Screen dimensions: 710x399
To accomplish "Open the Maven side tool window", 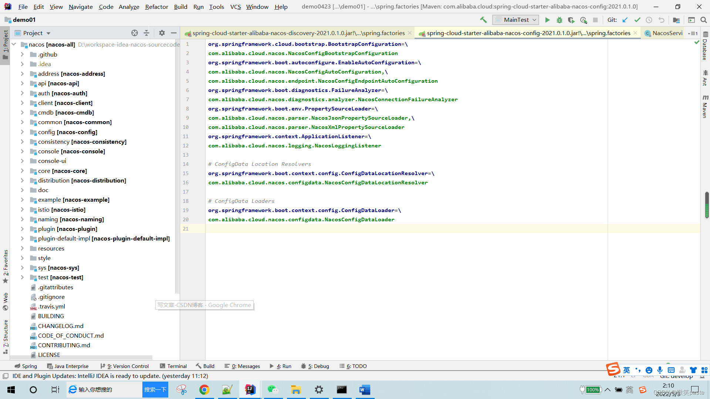I will (705, 106).
